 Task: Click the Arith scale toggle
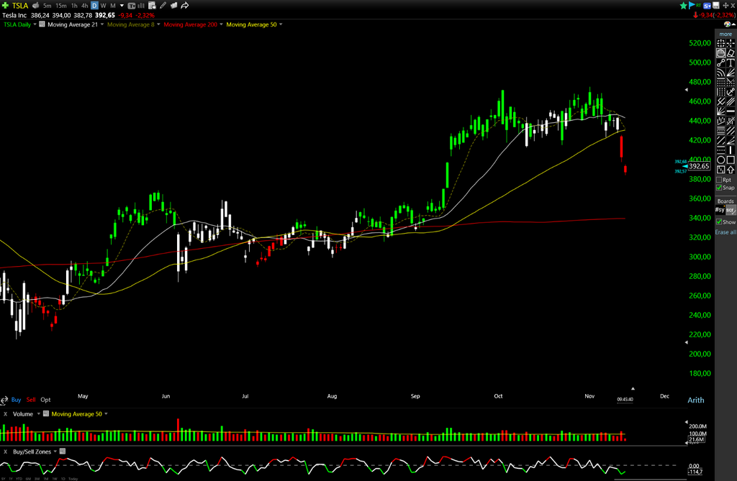click(696, 400)
